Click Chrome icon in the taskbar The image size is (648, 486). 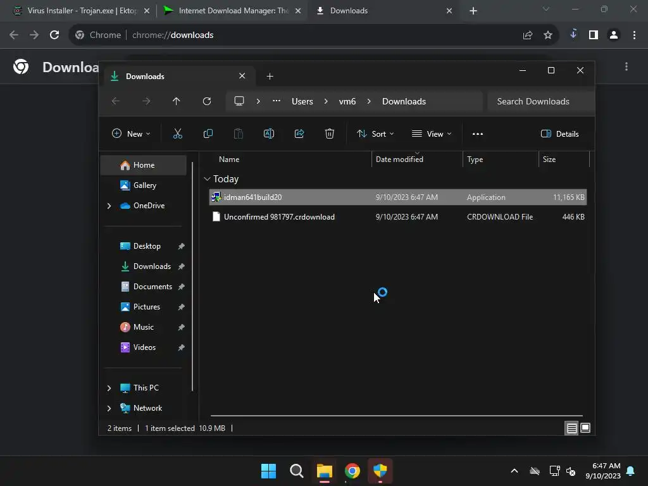click(352, 471)
